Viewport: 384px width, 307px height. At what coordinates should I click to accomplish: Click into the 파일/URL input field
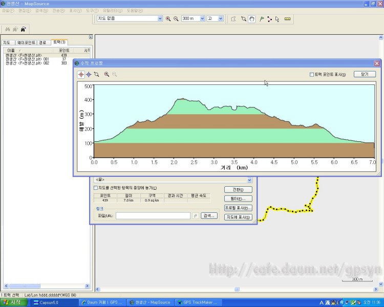153,216
